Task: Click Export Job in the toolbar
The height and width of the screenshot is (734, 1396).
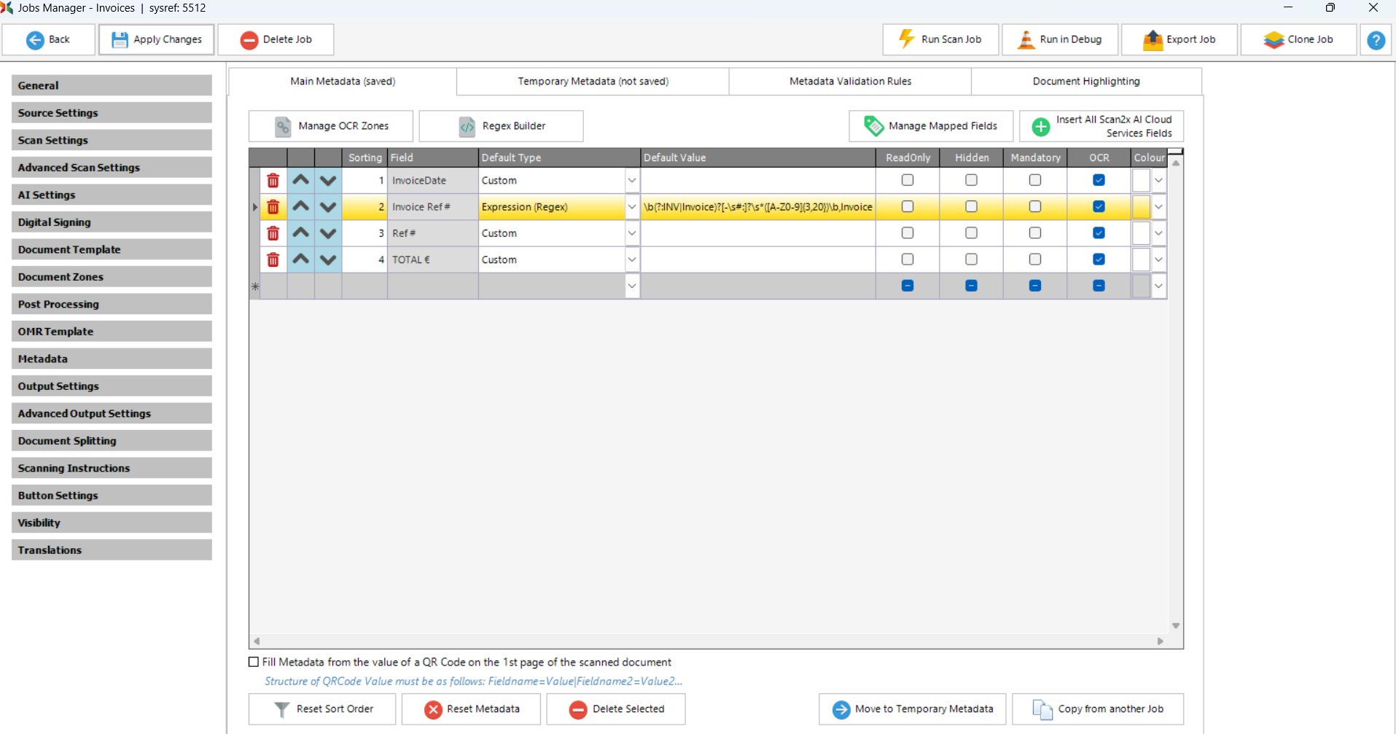Action: (x=1179, y=39)
